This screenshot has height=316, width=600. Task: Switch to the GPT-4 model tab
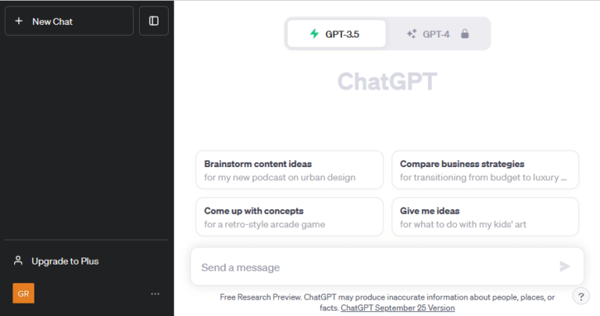point(437,34)
